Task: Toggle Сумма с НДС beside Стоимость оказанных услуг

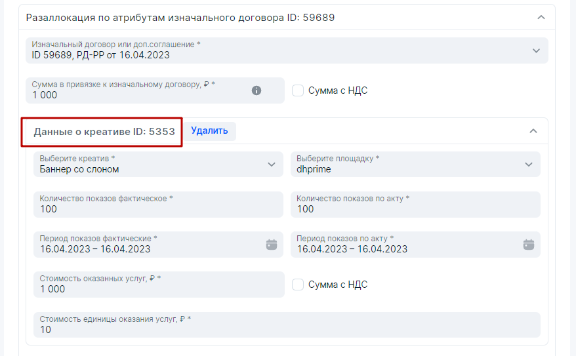Action: coord(298,285)
